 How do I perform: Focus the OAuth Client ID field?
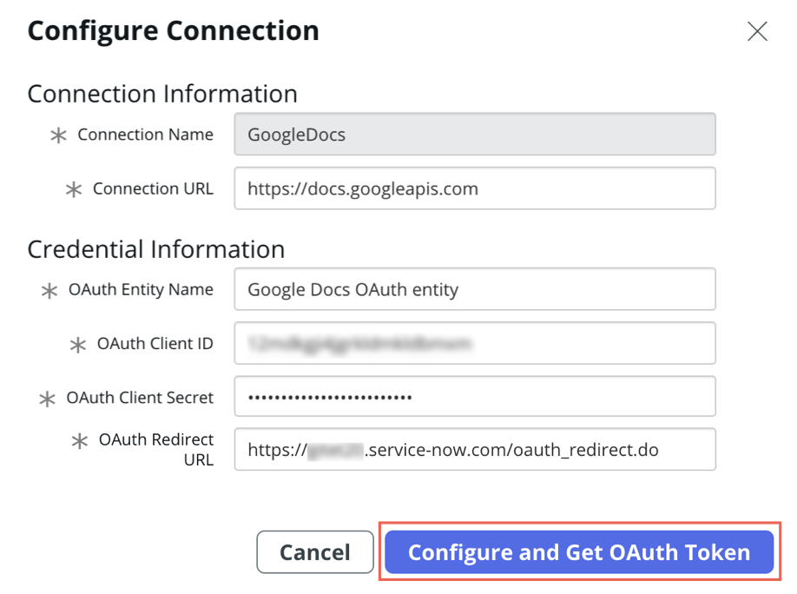(x=475, y=343)
